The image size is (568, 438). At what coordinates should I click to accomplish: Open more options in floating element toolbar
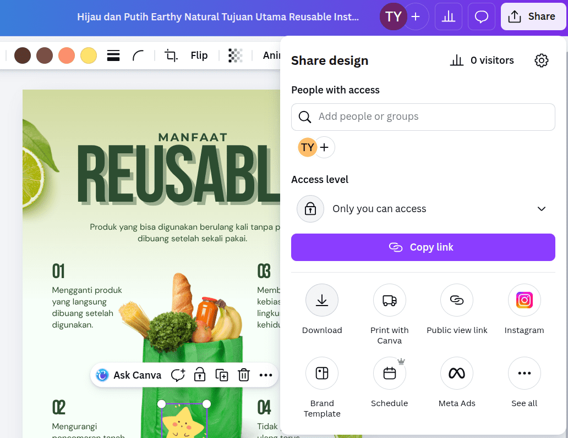coord(266,375)
